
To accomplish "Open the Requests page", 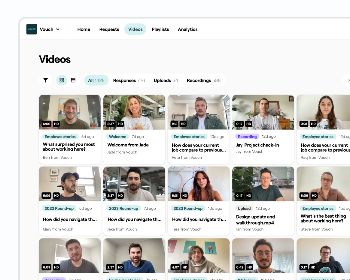I will pyautogui.click(x=109, y=29).
